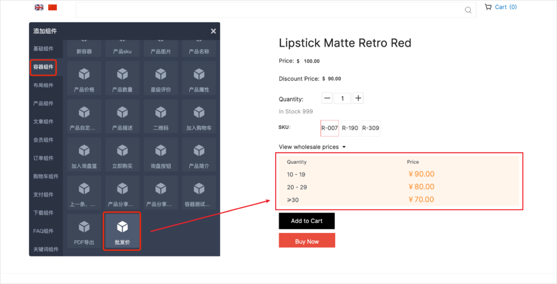Select the PDF导出 component icon
This screenshot has width=557, height=284.
(84, 231)
